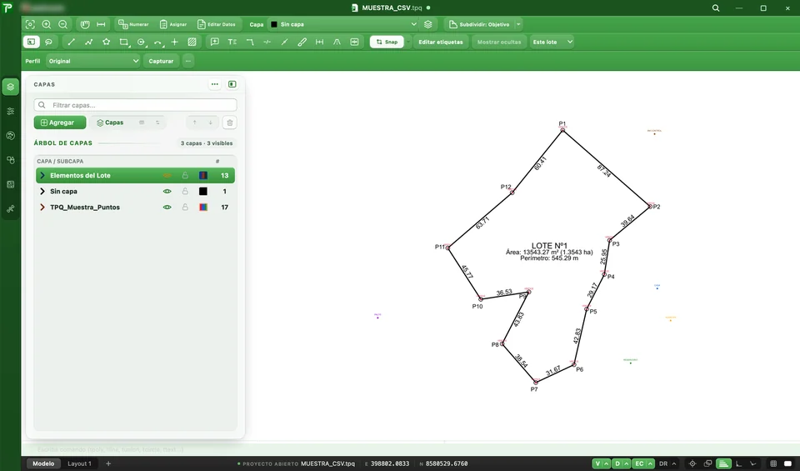Viewport: 800px width, 471px height.
Task: Expand the TPQ_Muestra_Puntos layer
Action: 42,208
